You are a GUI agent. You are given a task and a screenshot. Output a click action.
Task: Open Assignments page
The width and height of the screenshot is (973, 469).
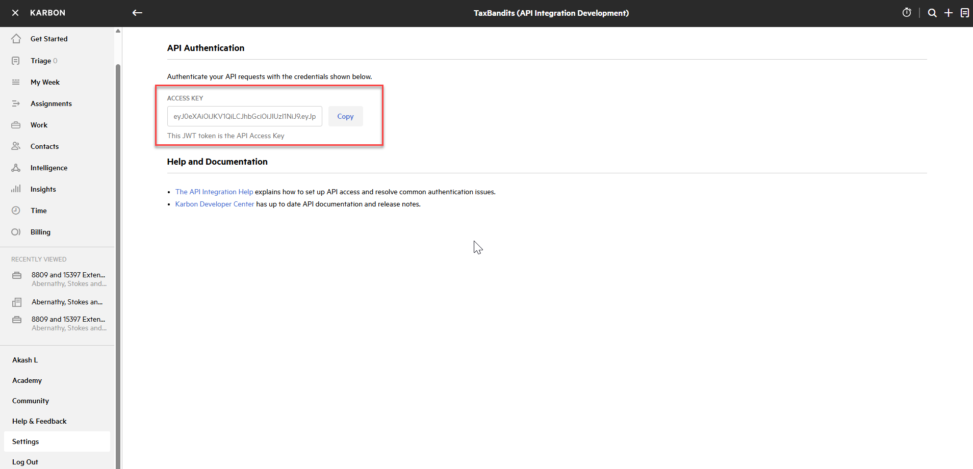point(51,103)
